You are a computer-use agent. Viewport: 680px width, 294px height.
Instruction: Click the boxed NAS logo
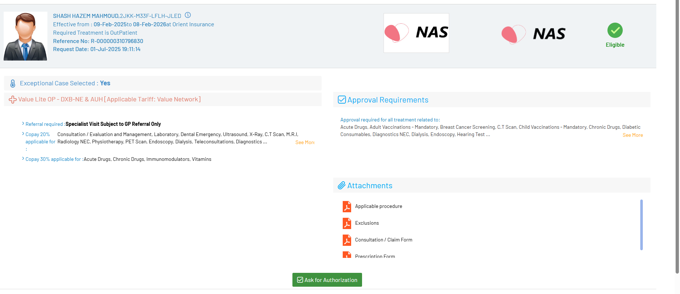tap(416, 33)
